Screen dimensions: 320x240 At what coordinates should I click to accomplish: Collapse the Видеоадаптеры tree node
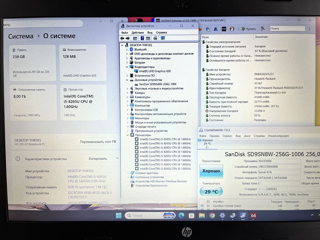tap(127, 67)
